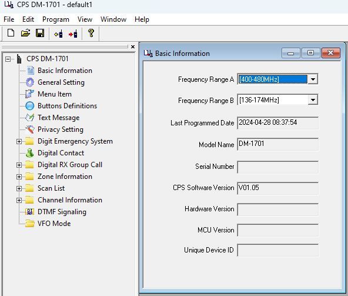The width and height of the screenshot is (348, 296).
Task: Click the Last Programmed Date field
Action: point(277,123)
